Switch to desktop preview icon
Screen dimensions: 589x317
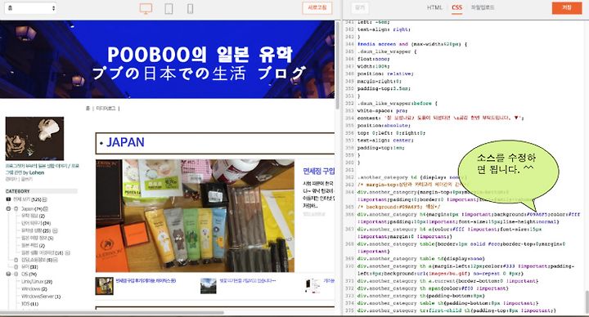click(x=146, y=8)
